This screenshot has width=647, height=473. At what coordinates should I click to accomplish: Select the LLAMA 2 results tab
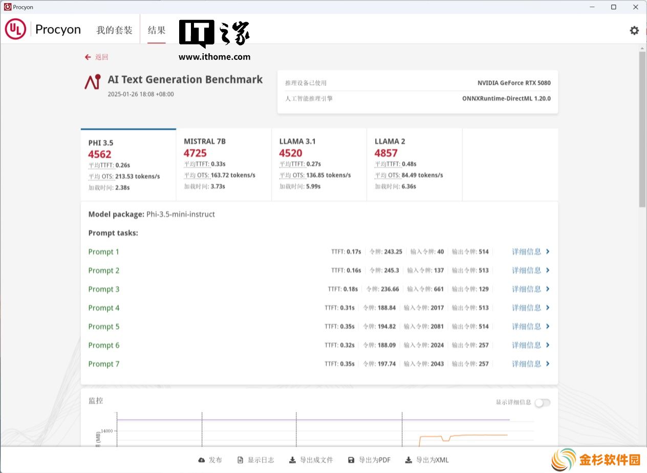click(x=415, y=165)
